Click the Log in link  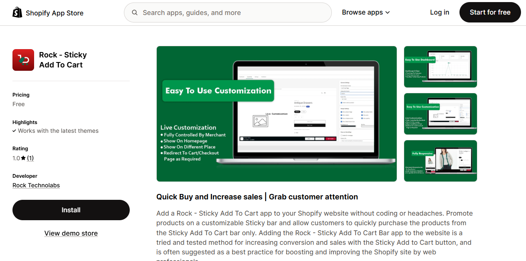coord(440,12)
